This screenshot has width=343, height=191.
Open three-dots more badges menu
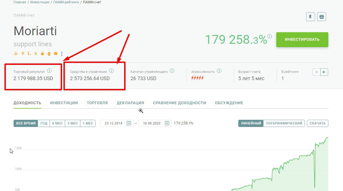pos(62,54)
